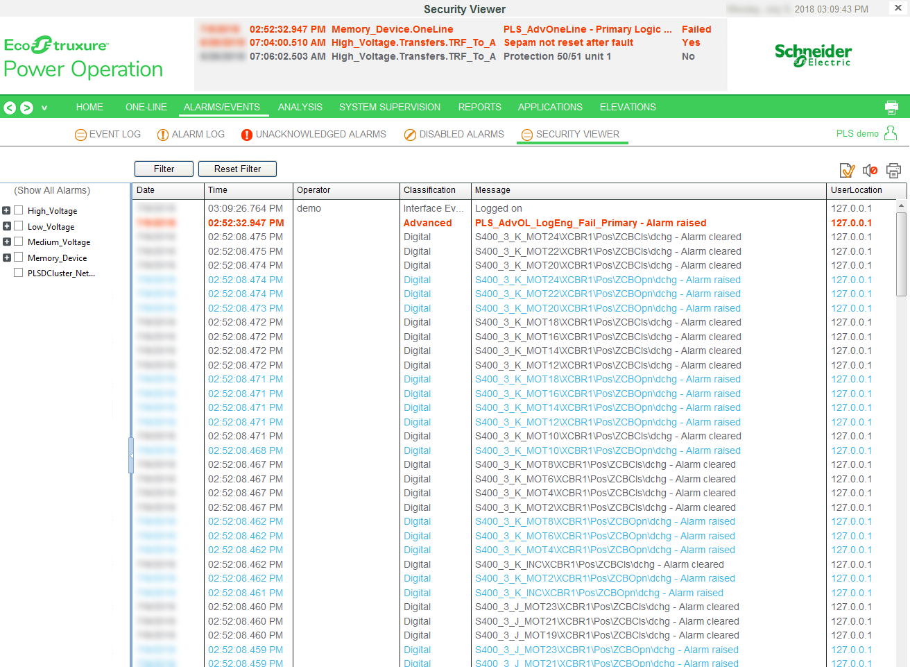Tick the High_Voltage checkbox

pos(19,210)
